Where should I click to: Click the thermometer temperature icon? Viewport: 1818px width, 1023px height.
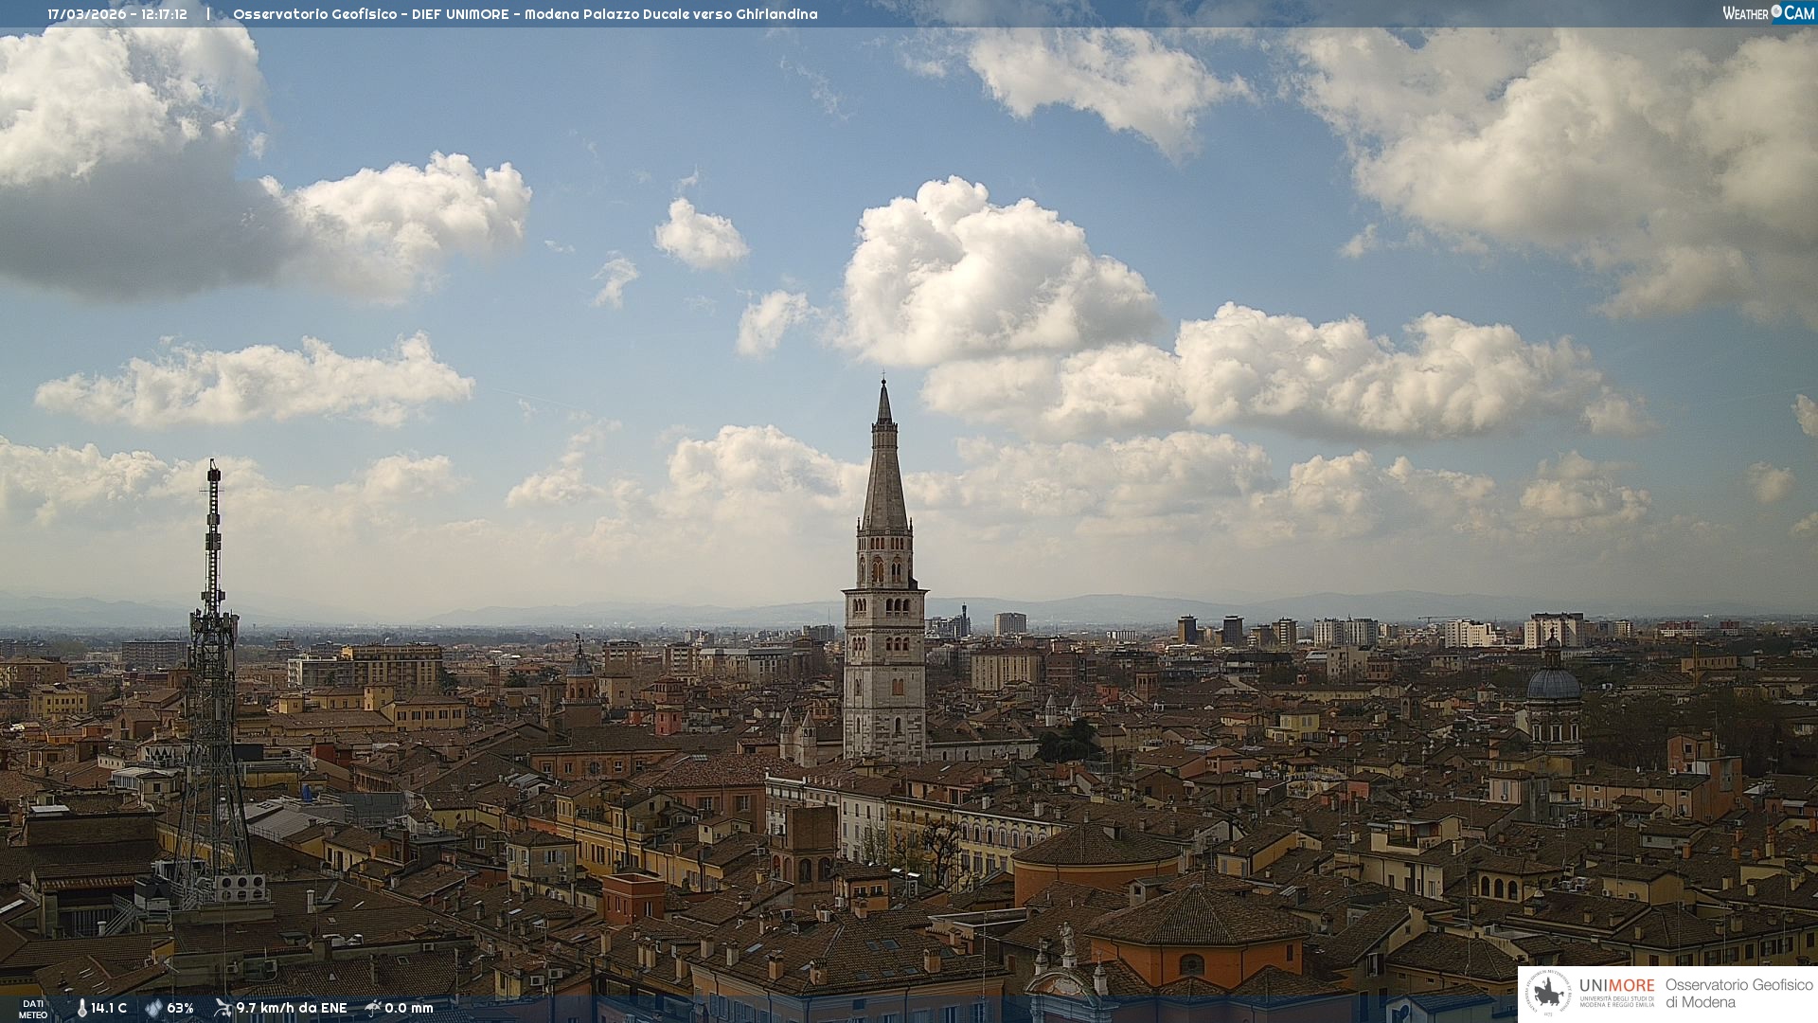coord(81,1008)
